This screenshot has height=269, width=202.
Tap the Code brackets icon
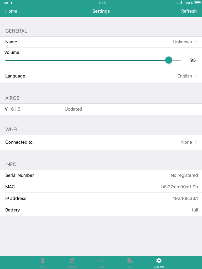point(101,261)
